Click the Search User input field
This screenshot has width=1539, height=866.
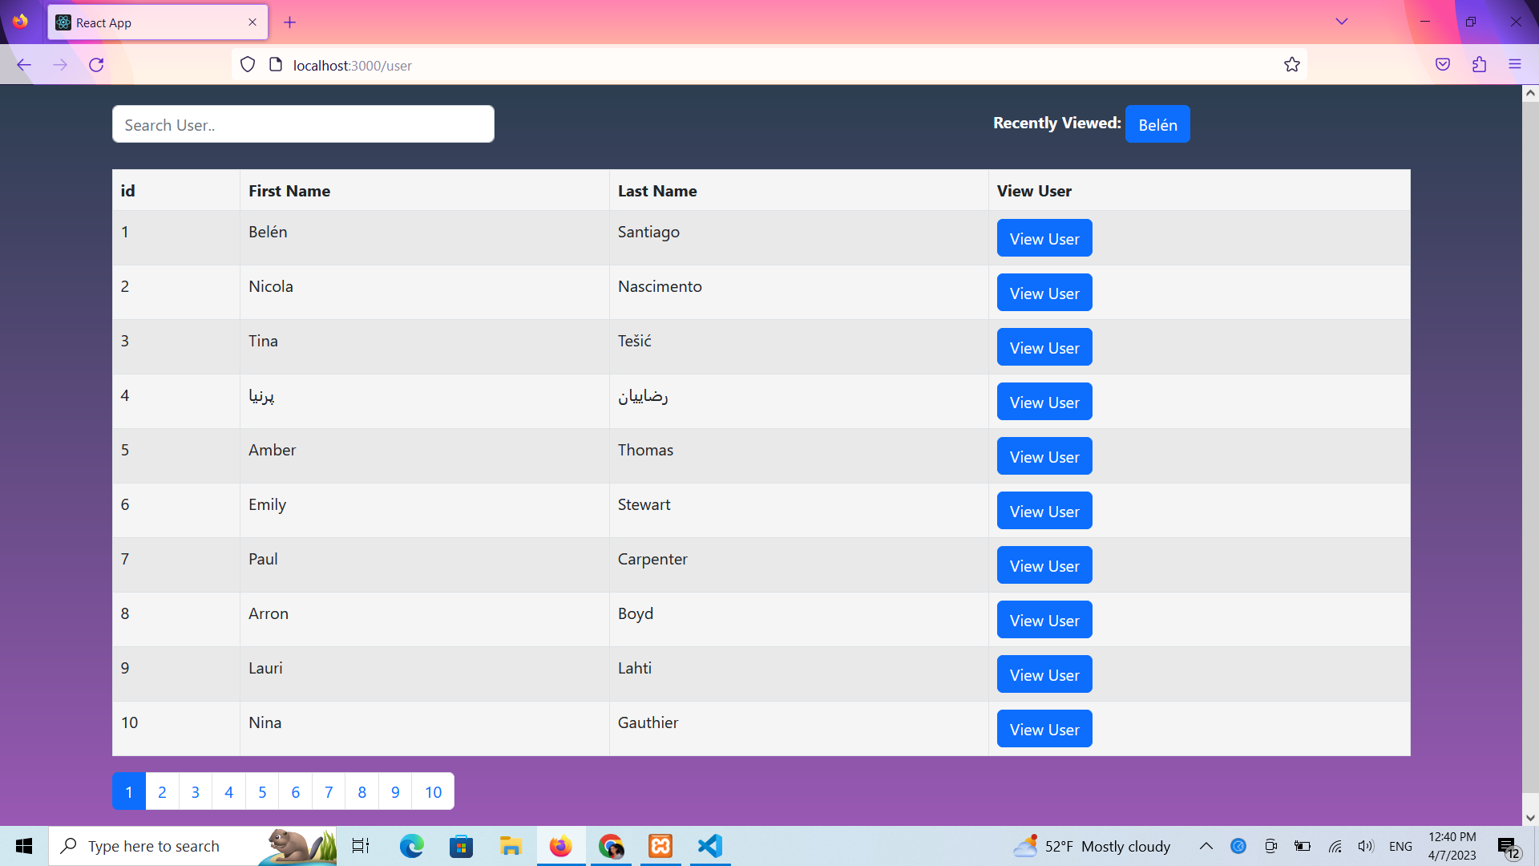click(x=303, y=124)
